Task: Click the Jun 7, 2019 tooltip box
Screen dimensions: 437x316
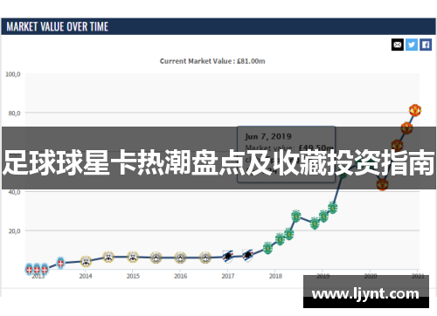Action: (286, 155)
